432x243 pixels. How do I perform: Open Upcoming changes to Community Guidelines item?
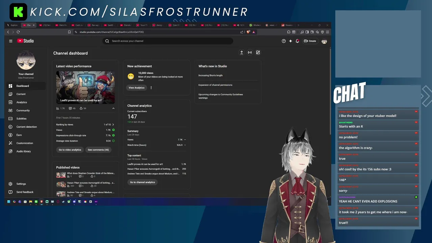pos(221,96)
